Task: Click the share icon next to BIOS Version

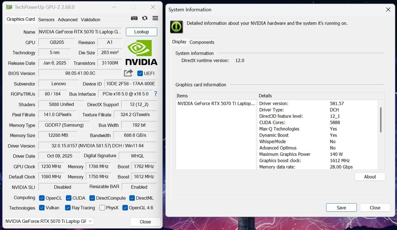Action: [x=128, y=73]
